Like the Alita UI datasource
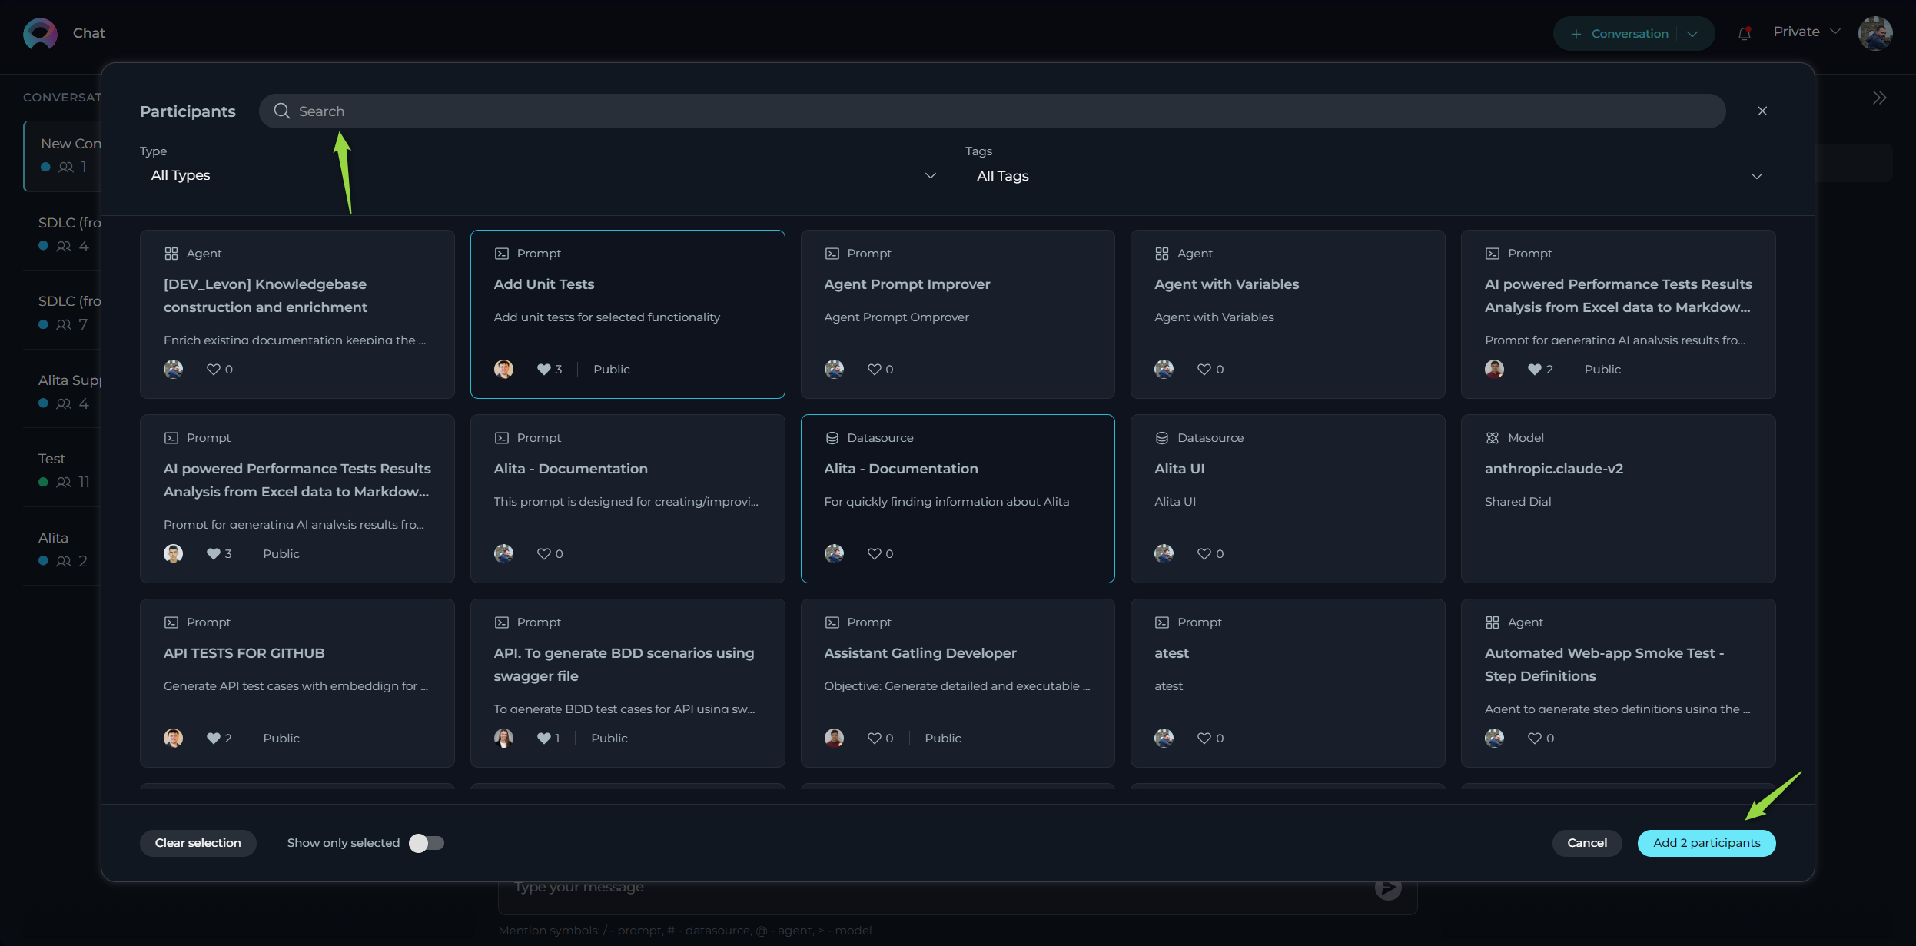 1204,553
